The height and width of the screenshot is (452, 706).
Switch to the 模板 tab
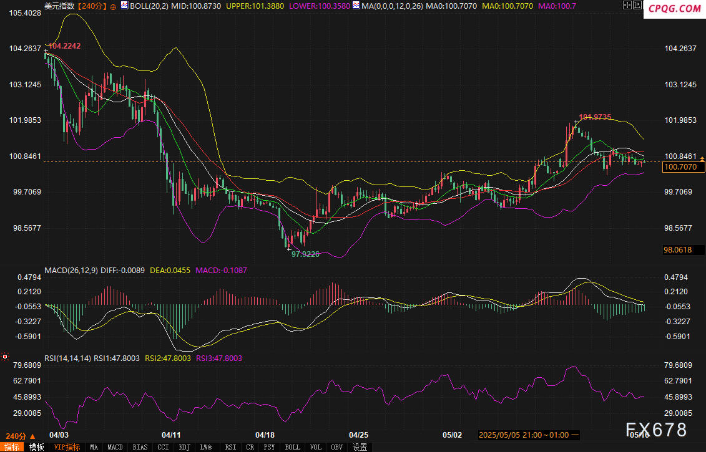pos(36,447)
